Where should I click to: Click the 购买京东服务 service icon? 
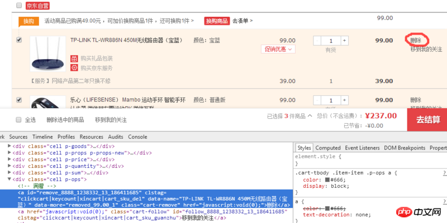[74, 68]
